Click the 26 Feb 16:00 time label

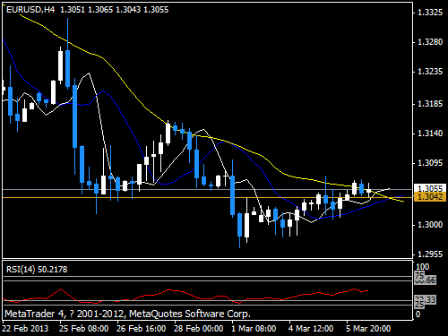pos(141,329)
